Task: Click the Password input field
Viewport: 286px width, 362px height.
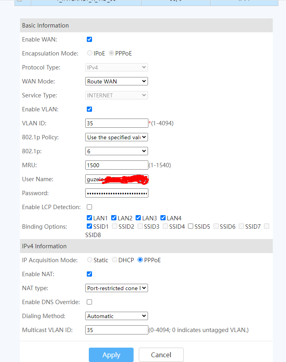Action: point(116,193)
